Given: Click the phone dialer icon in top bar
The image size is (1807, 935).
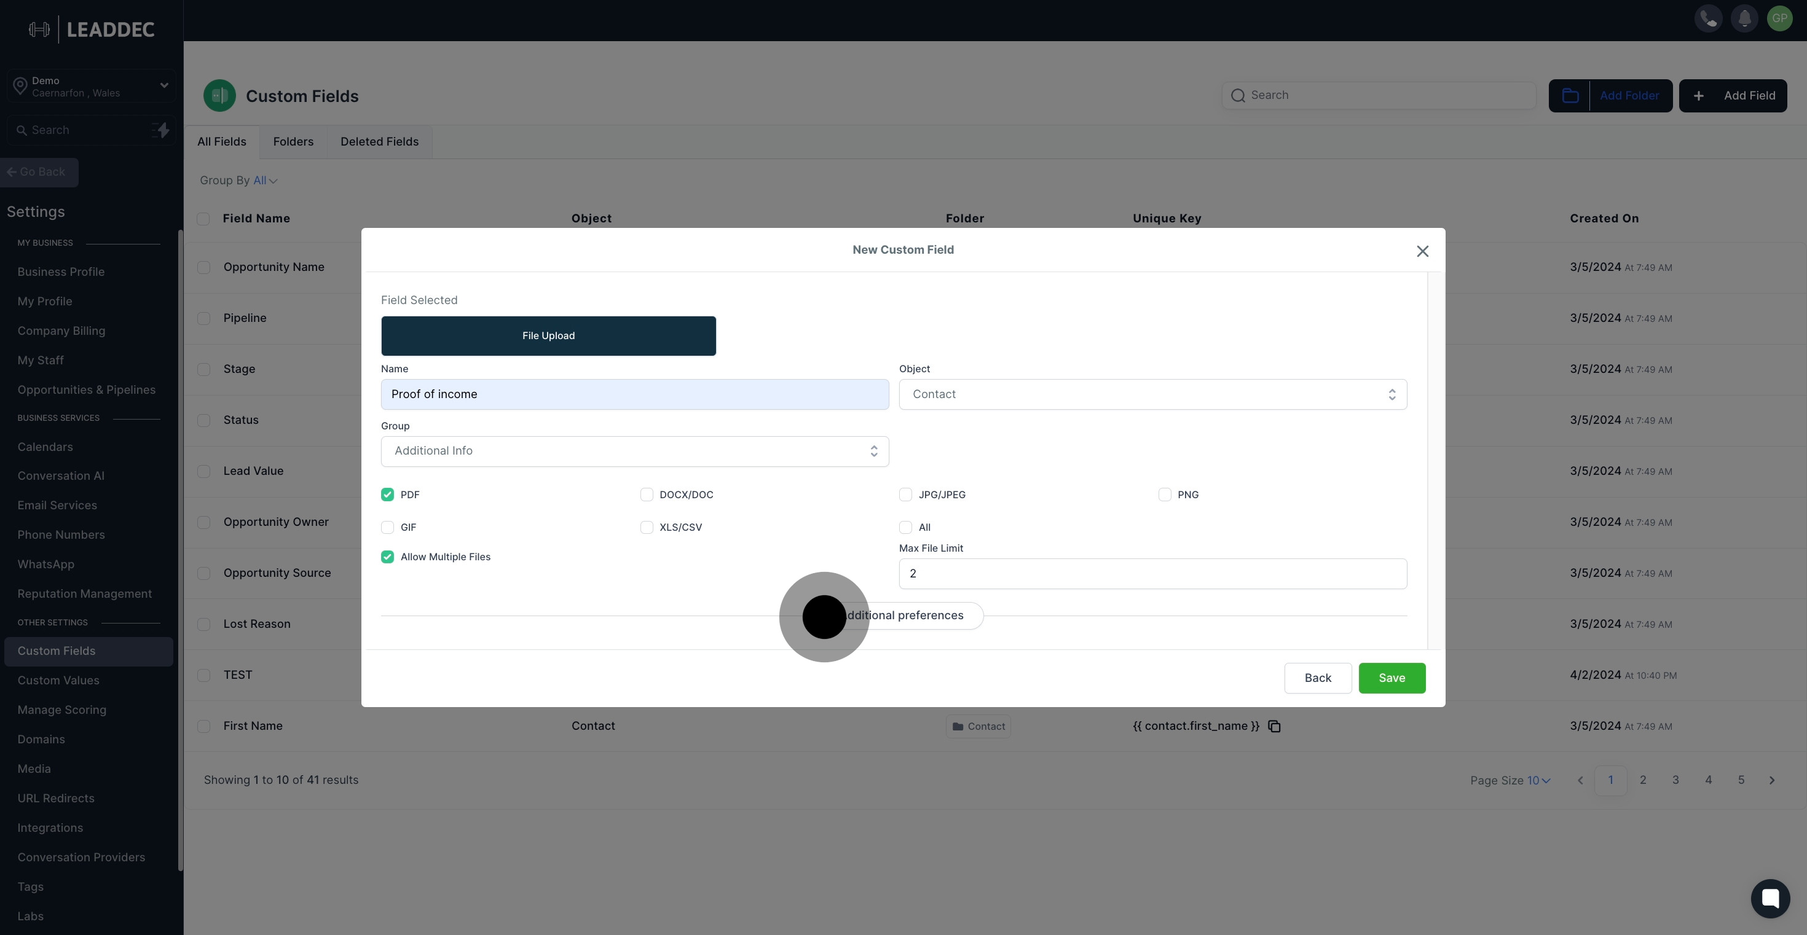Looking at the screenshot, I should 1708,19.
